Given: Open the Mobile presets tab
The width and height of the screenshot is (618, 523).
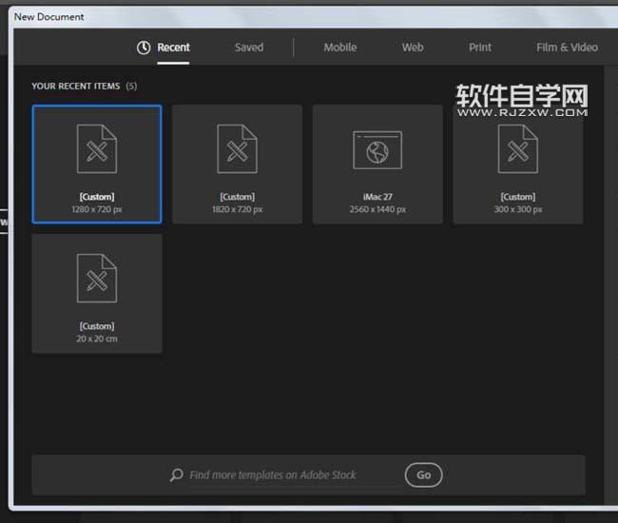Looking at the screenshot, I should [x=340, y=48].
